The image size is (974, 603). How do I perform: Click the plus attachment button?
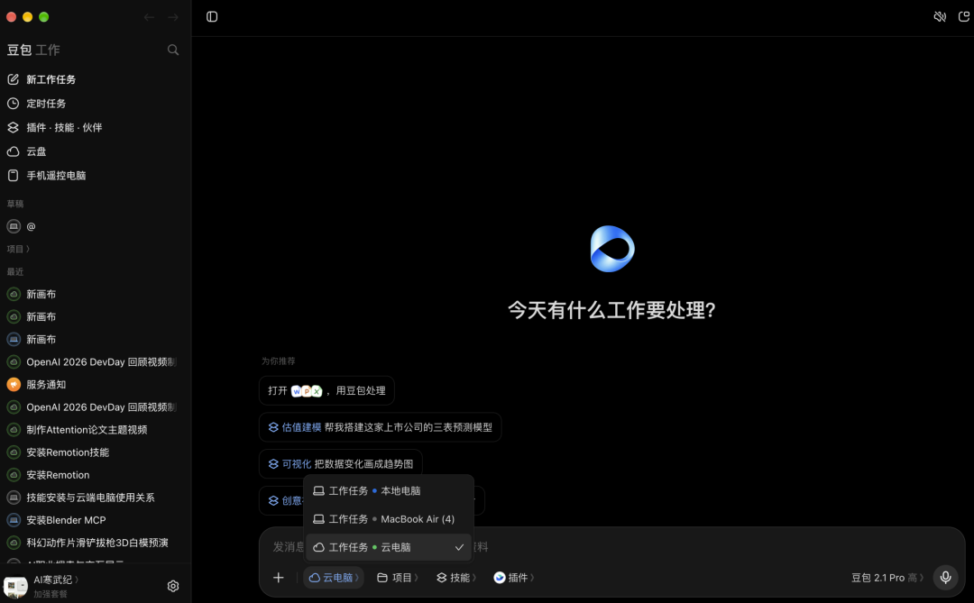tap(279, 578)
